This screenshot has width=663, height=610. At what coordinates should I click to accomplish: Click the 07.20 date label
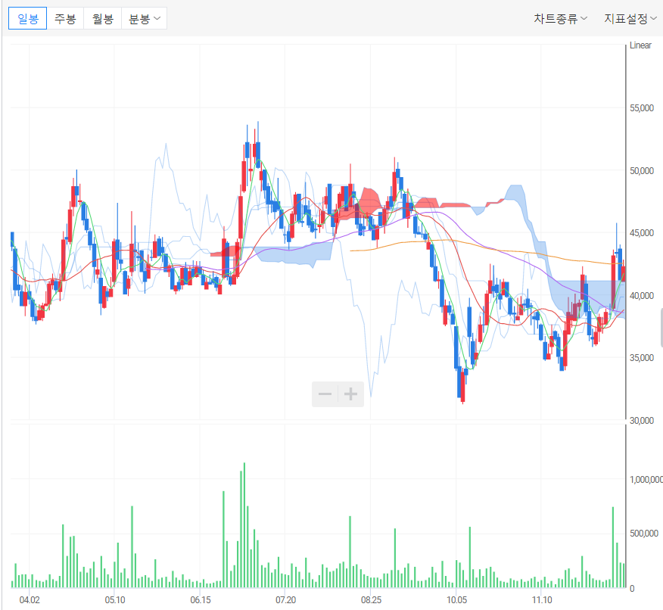pyautogui.click(x=286, y=600)
